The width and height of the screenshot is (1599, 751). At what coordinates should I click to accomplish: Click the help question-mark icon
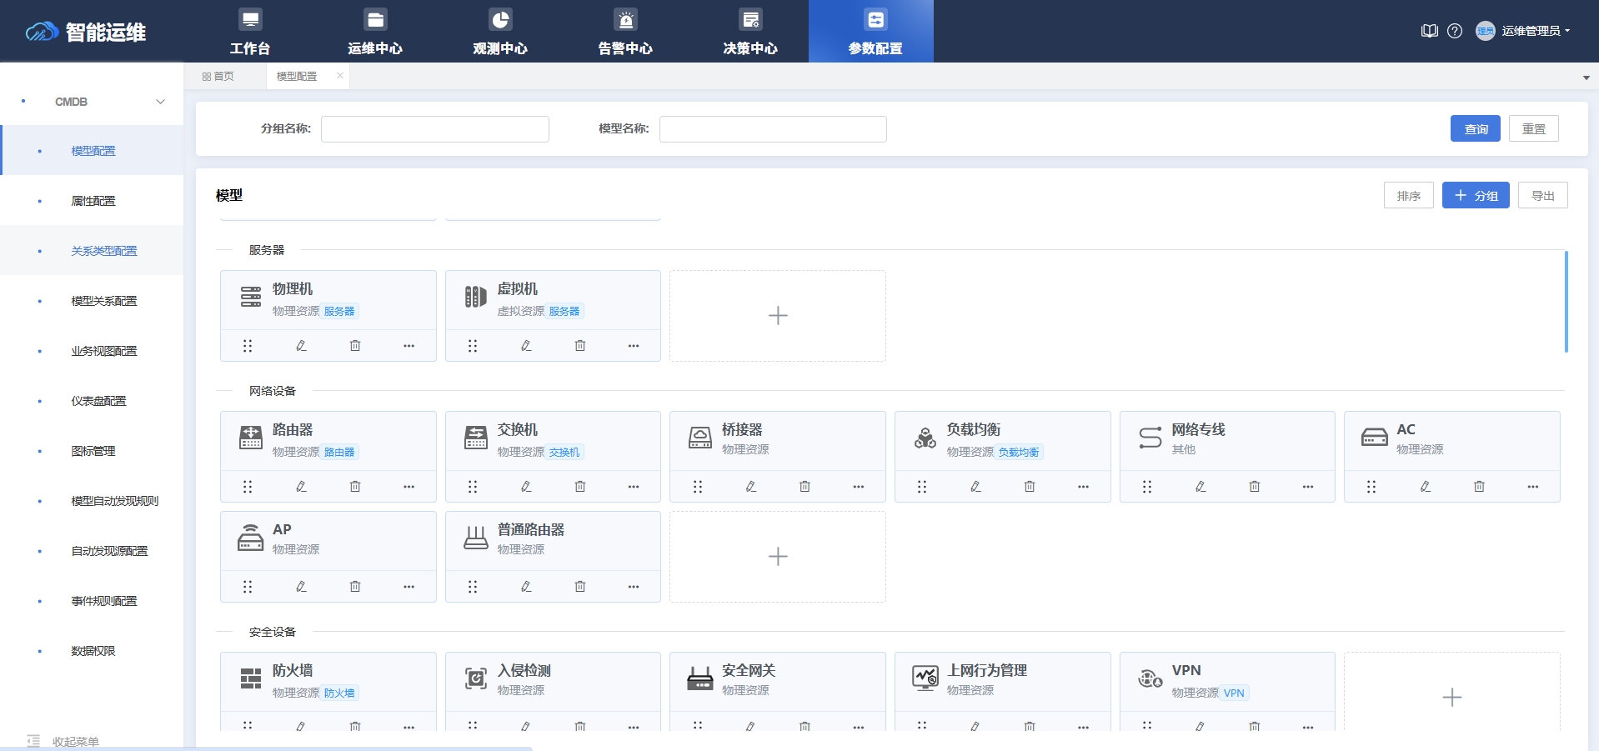click(x=1456, y=31)
